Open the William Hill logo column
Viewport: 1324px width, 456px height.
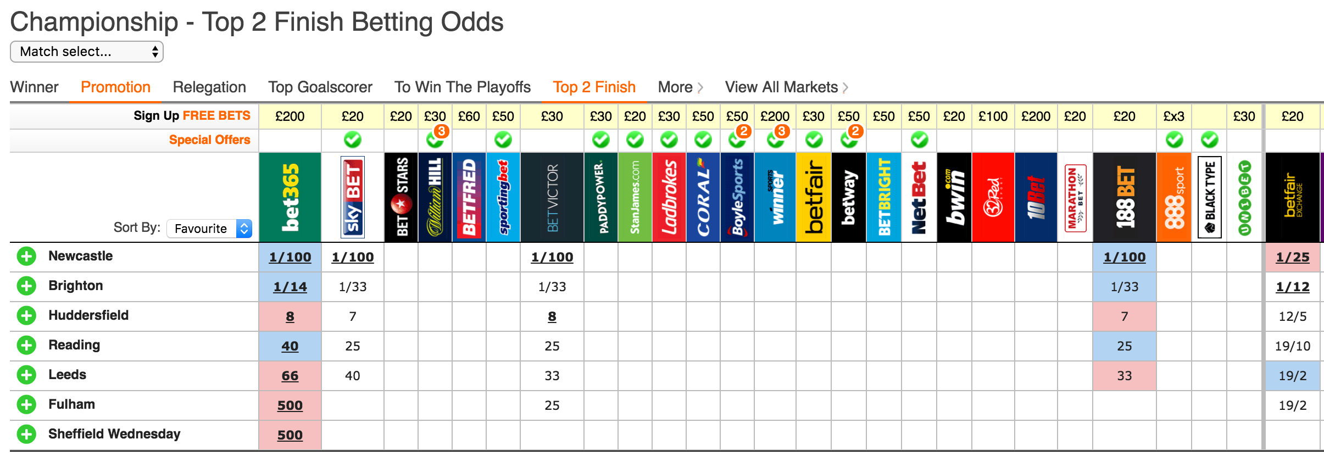click(x=435, y=197)
